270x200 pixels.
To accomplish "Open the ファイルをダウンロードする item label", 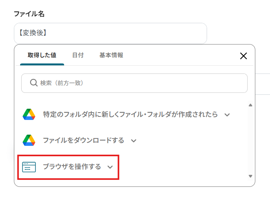I will click(83, 140).
